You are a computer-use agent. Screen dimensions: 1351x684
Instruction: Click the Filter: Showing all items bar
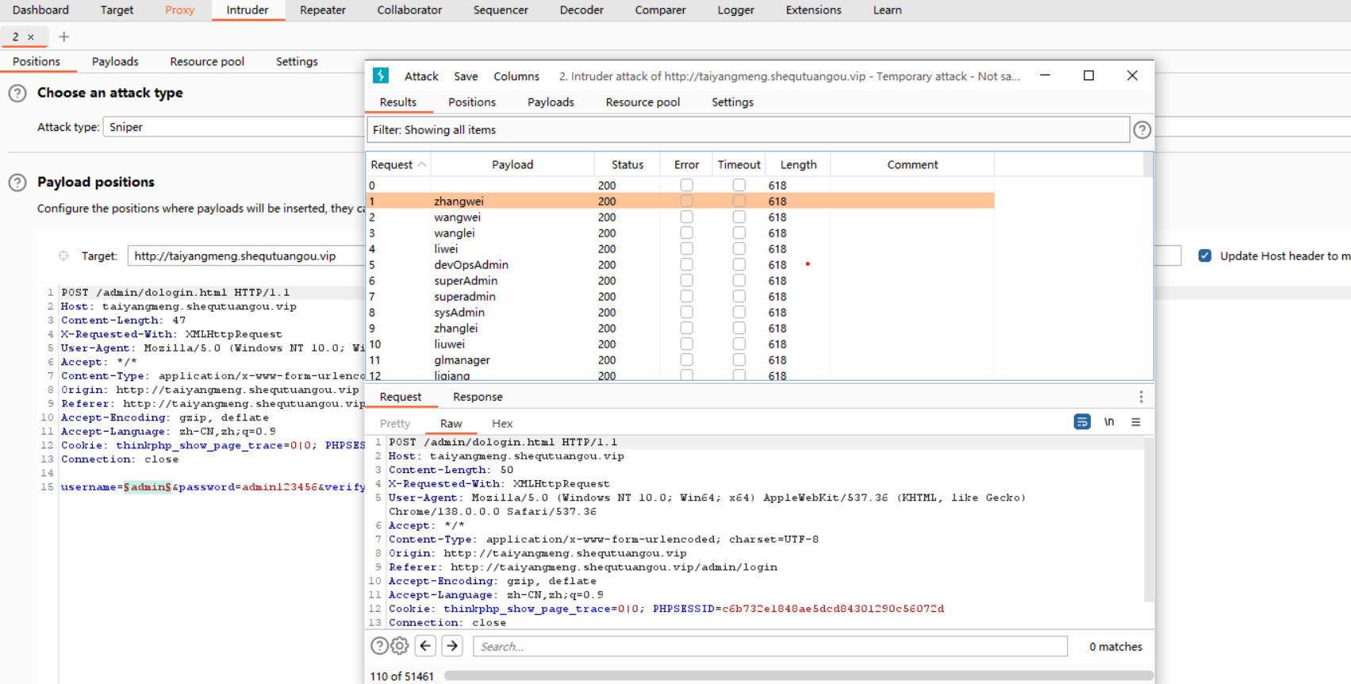click(748, 130)
